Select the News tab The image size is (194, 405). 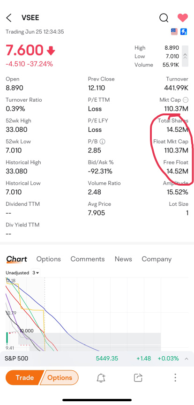[123, 259]
